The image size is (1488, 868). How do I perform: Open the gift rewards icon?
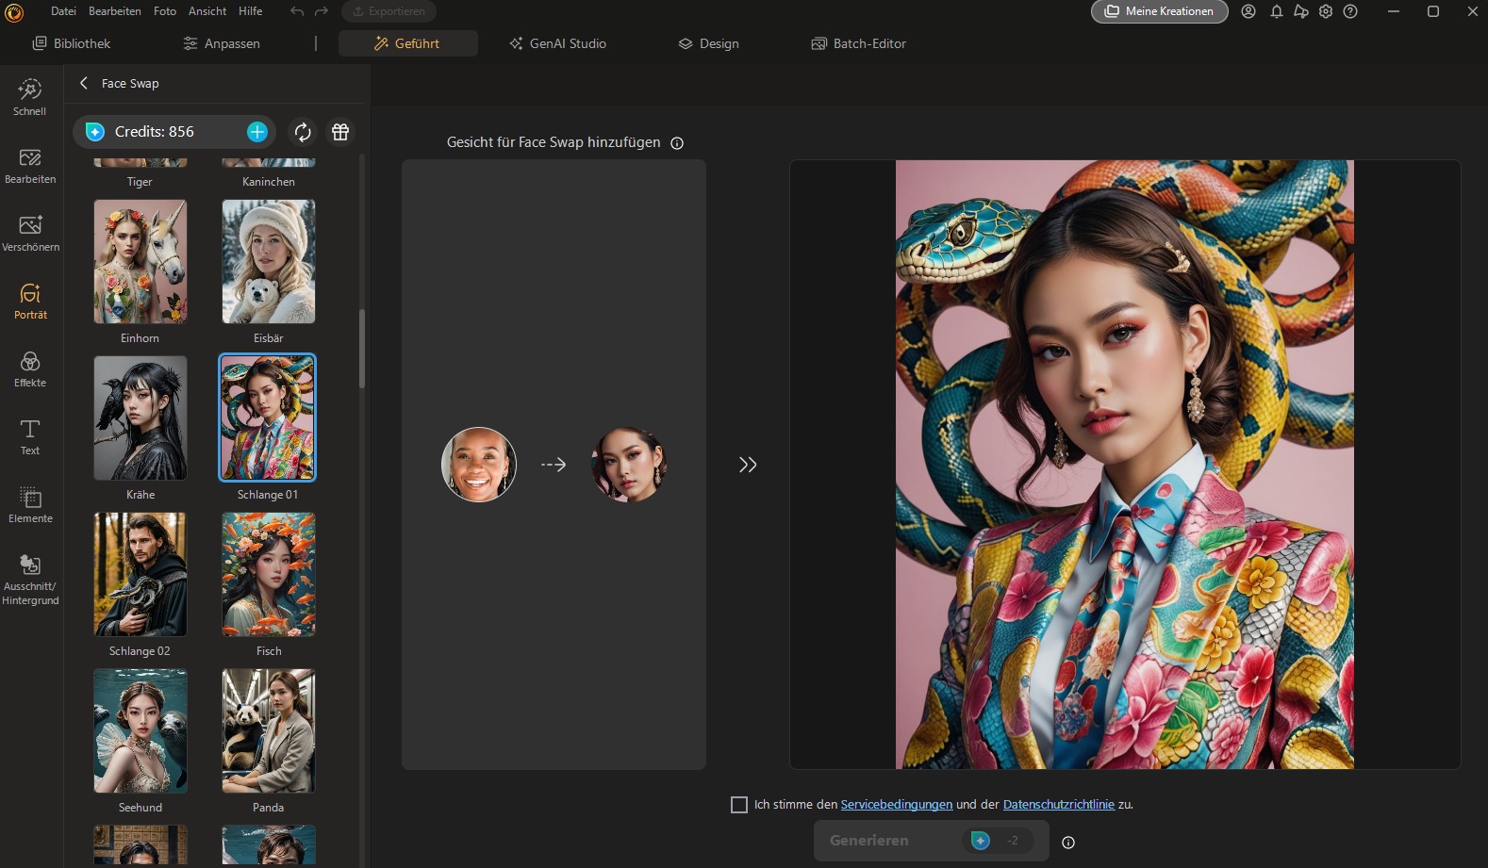tap(340, 132)
